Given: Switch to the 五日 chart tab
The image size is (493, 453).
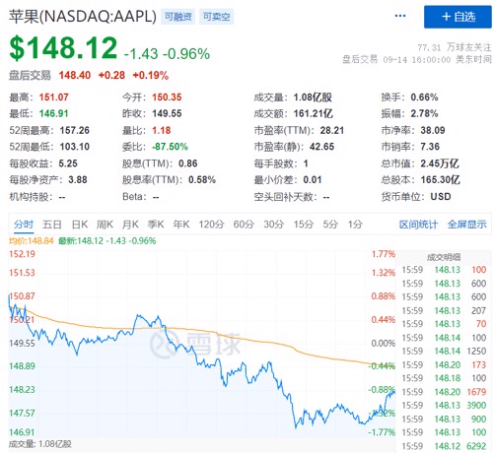Looking at the screenshot, I should [x=52, y=225].
